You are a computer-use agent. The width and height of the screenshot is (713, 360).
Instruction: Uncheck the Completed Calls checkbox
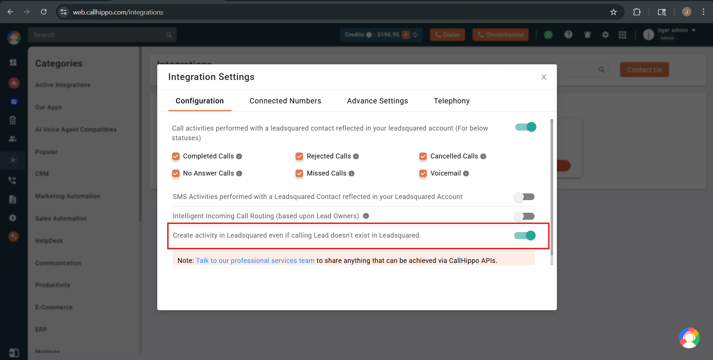pos(176,156)
